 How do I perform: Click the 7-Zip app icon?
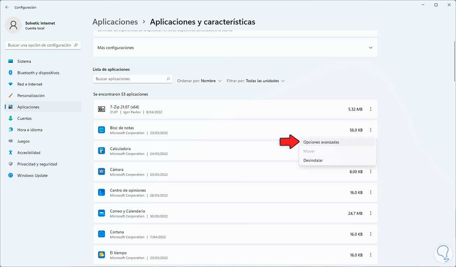click(101, 109)
